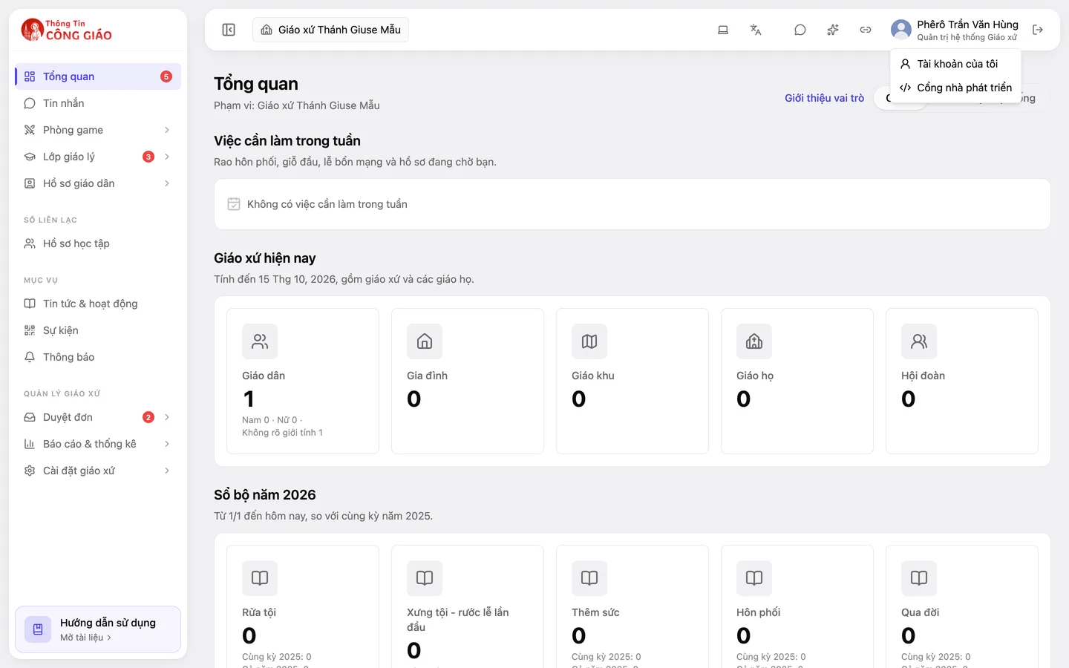
Task: Open Hồ sơ học tập in the sidebar
Action: pos(98,243)
